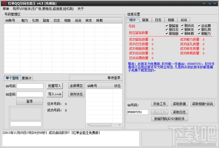Click the left arrow of horizontal scrollbar

(x=88, y=125)
